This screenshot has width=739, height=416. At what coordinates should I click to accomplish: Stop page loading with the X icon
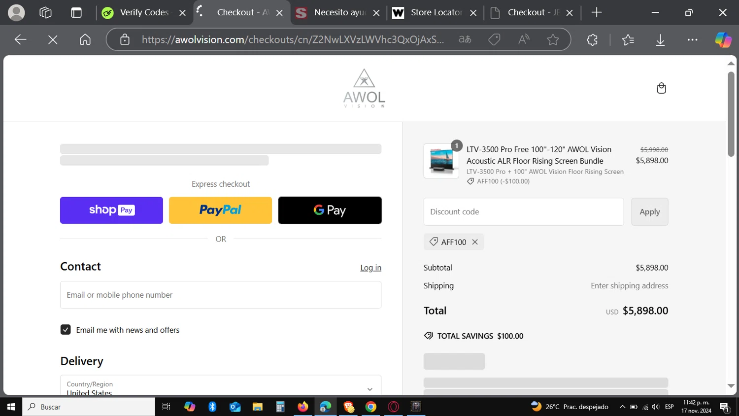(53, 39)
